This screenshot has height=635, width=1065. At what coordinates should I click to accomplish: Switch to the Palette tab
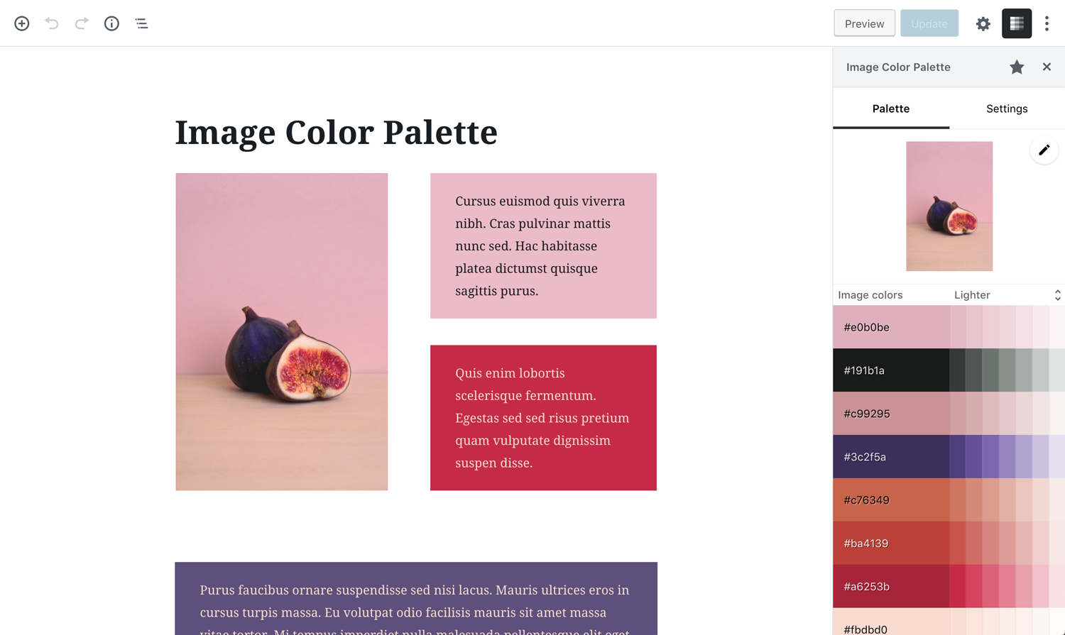point(891,109)
